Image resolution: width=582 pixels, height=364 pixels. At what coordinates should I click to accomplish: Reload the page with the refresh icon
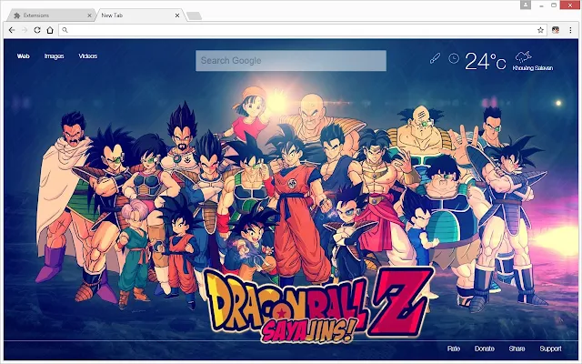point(37,30)
